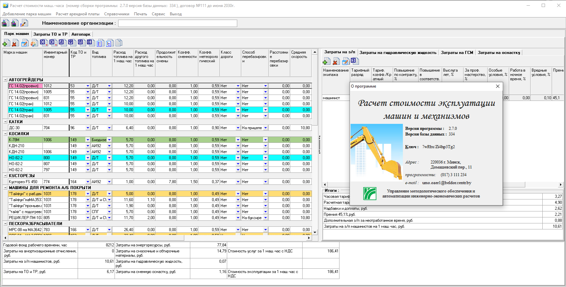Viewport: 566px width, 287px height.
Task: Click the Ф document toolbar icon
Action: [72, 43]
